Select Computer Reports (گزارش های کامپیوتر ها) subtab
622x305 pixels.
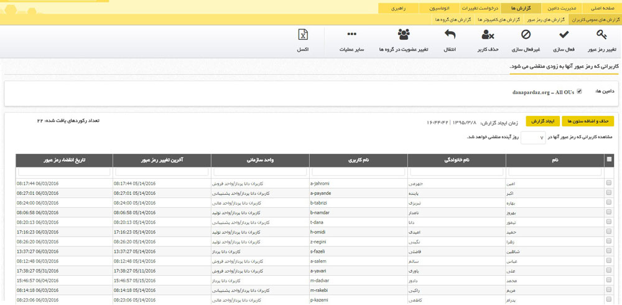[499, 19]
